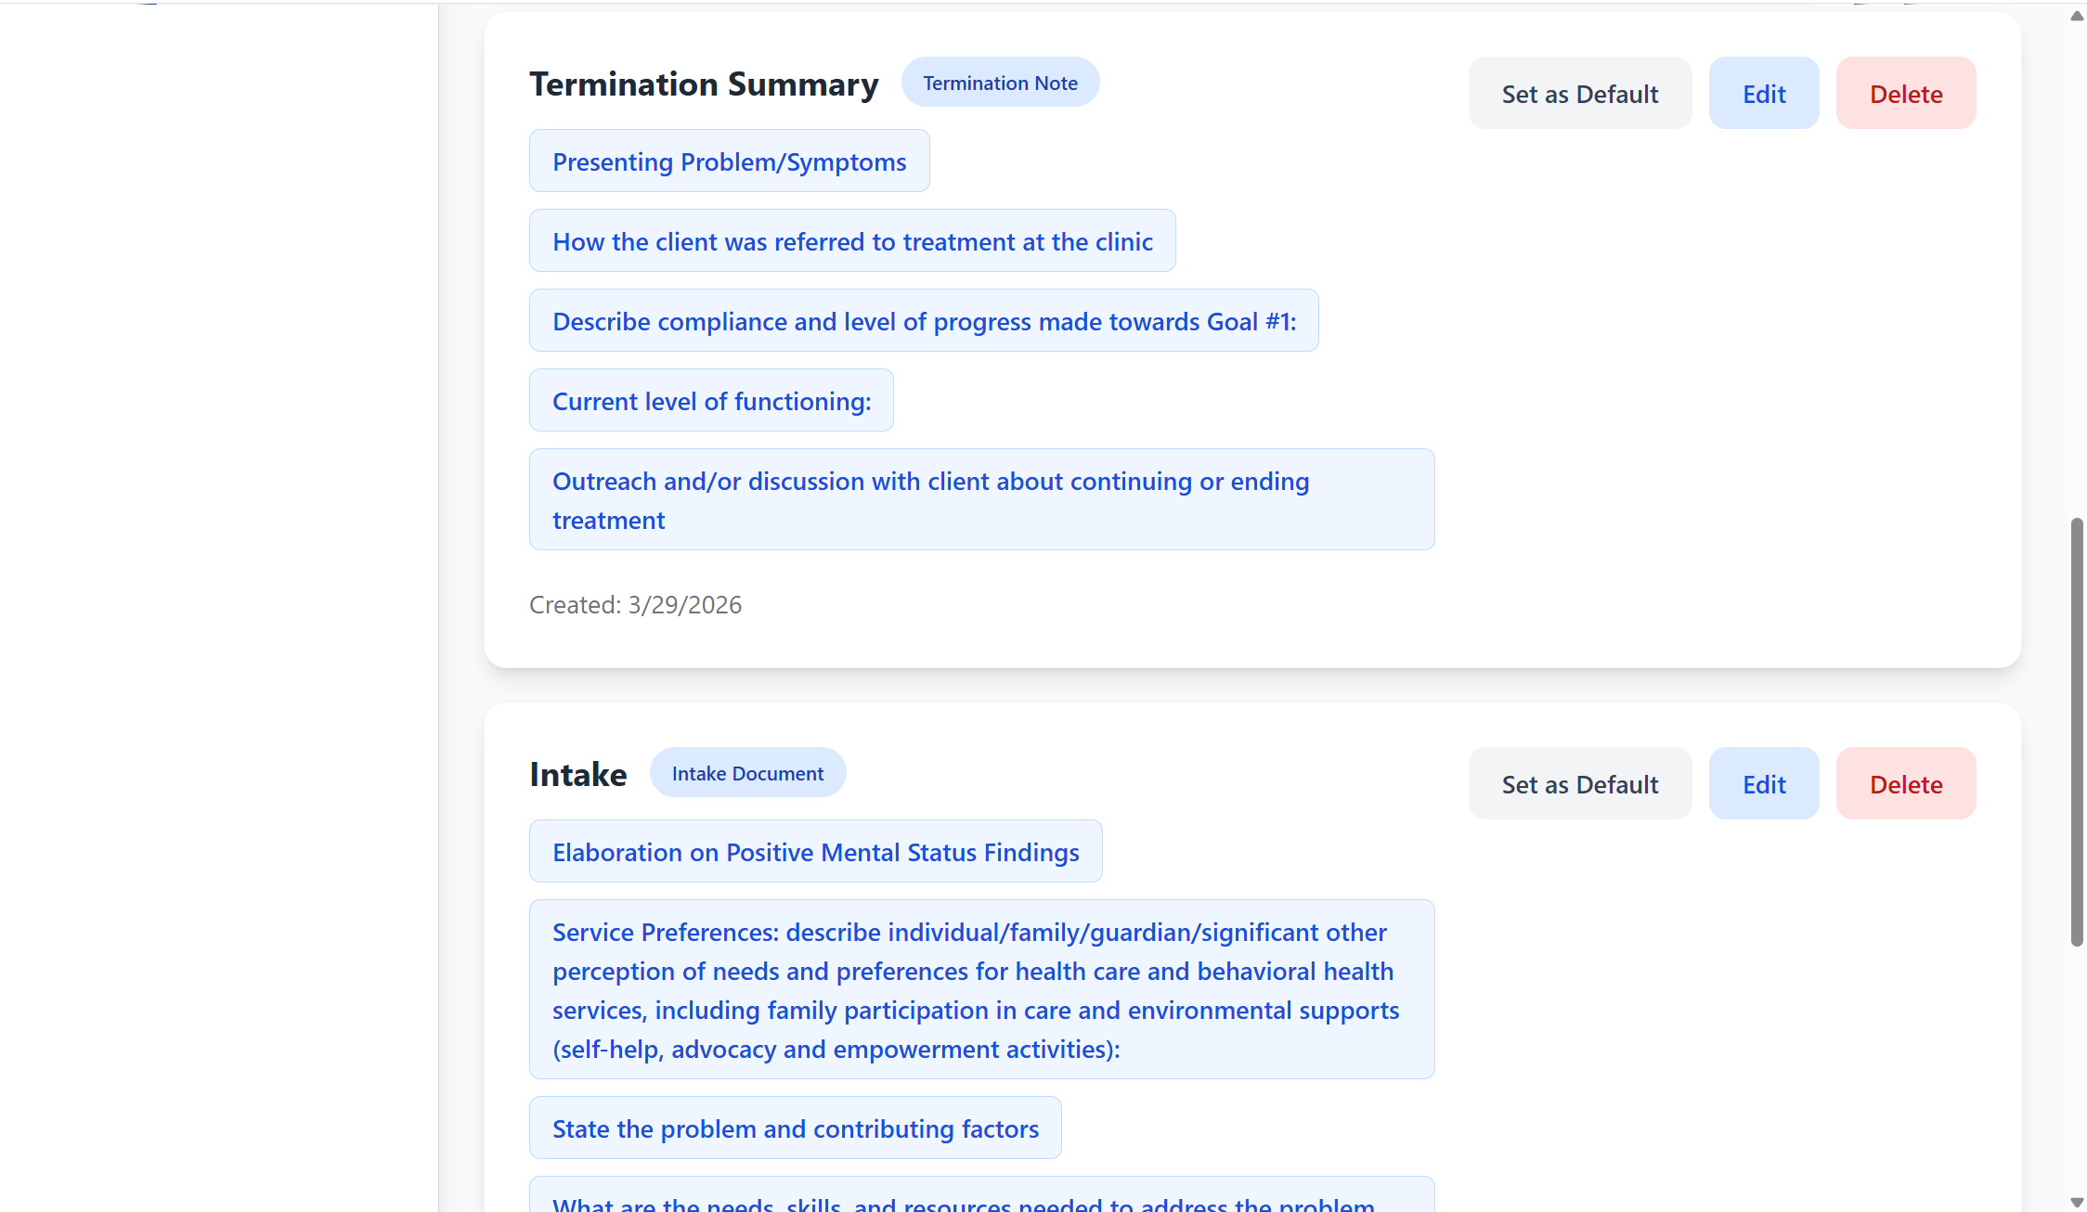Click the Service Preferences section chip
This screenshot has height=1212, width=2087.
[981, 990]
